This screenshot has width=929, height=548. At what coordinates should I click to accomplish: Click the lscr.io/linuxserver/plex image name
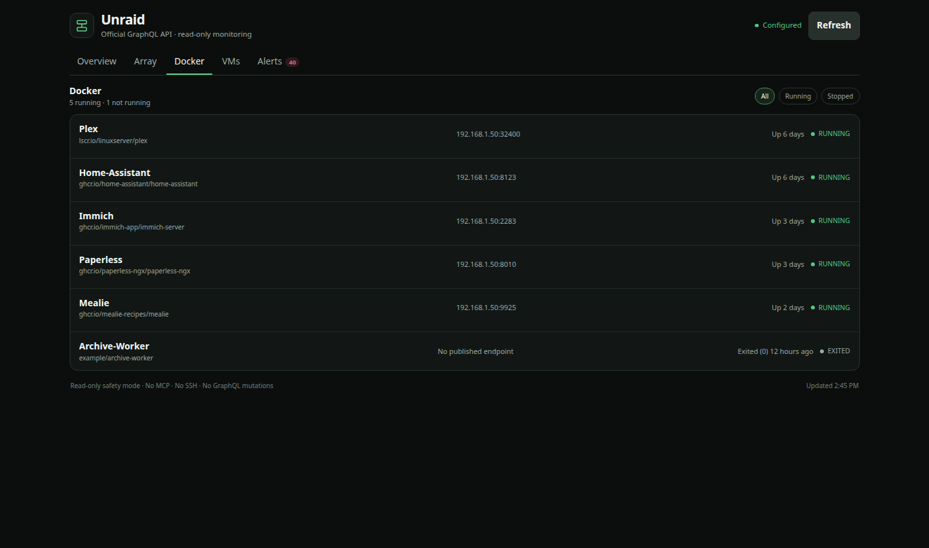(x=113, y=141)
